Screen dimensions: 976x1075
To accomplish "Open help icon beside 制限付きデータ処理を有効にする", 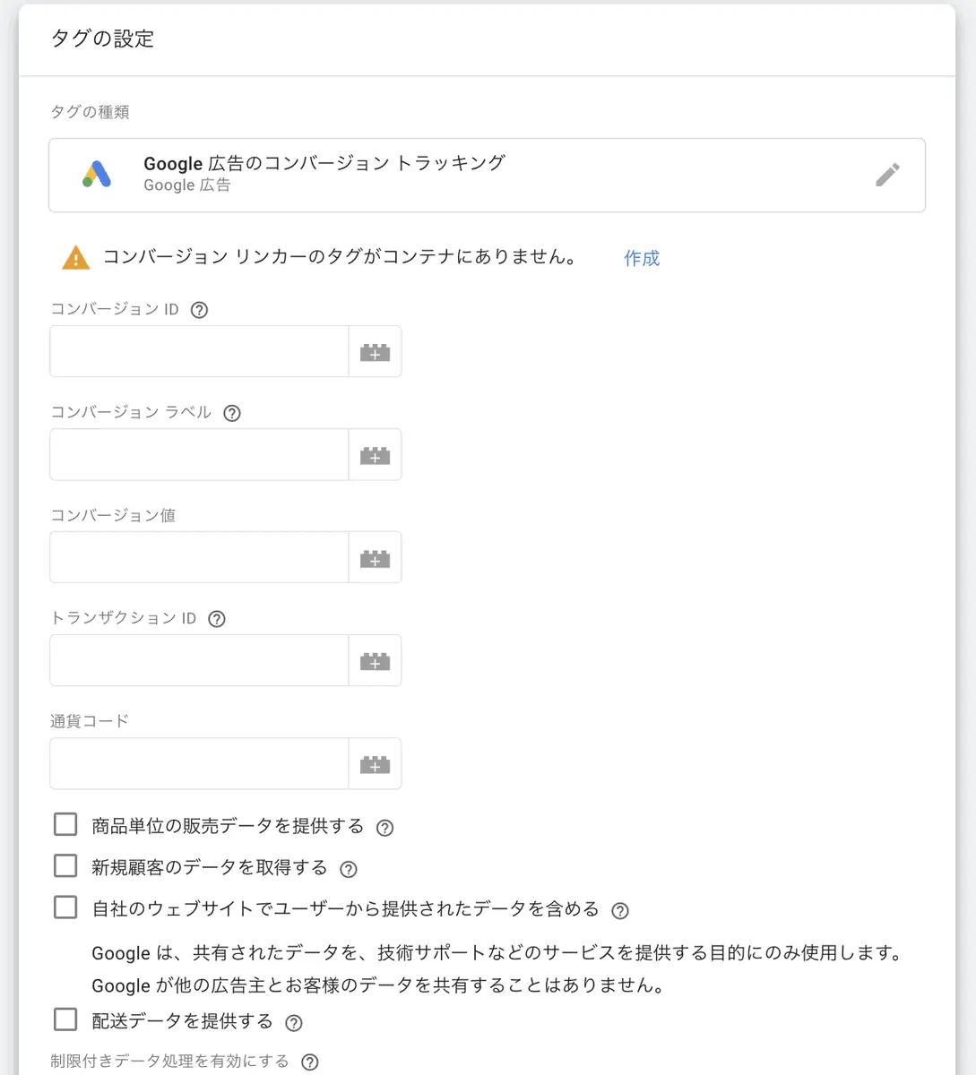I will coord(309,1062).
